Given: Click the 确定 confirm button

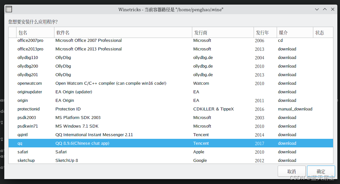Looking at the screenshot, I should coord(321,171).
